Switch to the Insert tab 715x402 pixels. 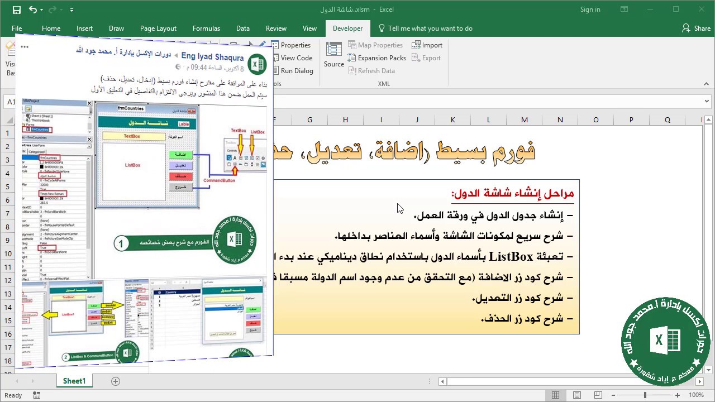pyautogui.click(x=84, y=28)
